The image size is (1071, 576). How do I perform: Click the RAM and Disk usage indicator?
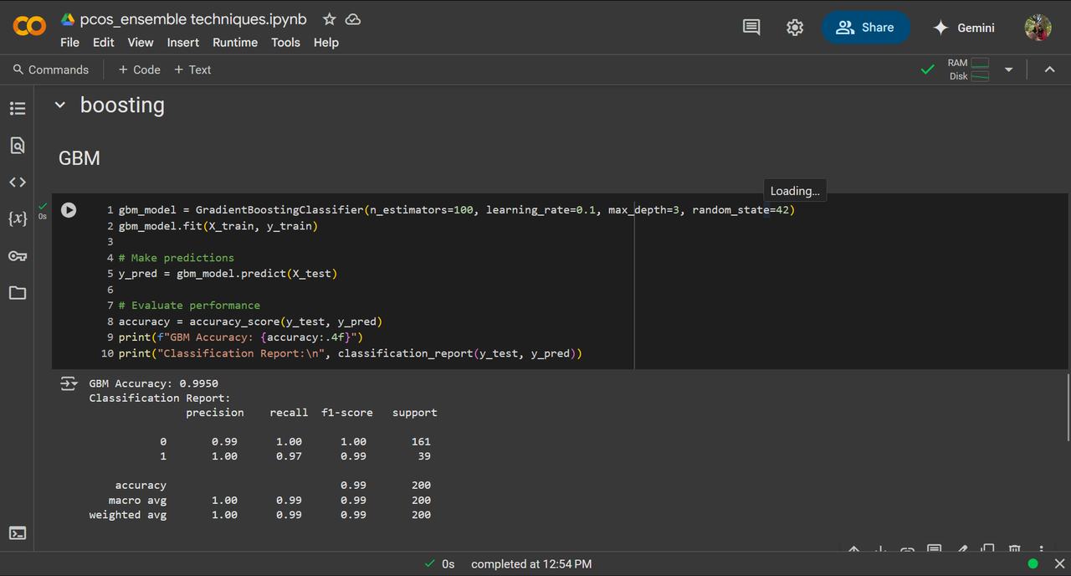click(969, 69)
